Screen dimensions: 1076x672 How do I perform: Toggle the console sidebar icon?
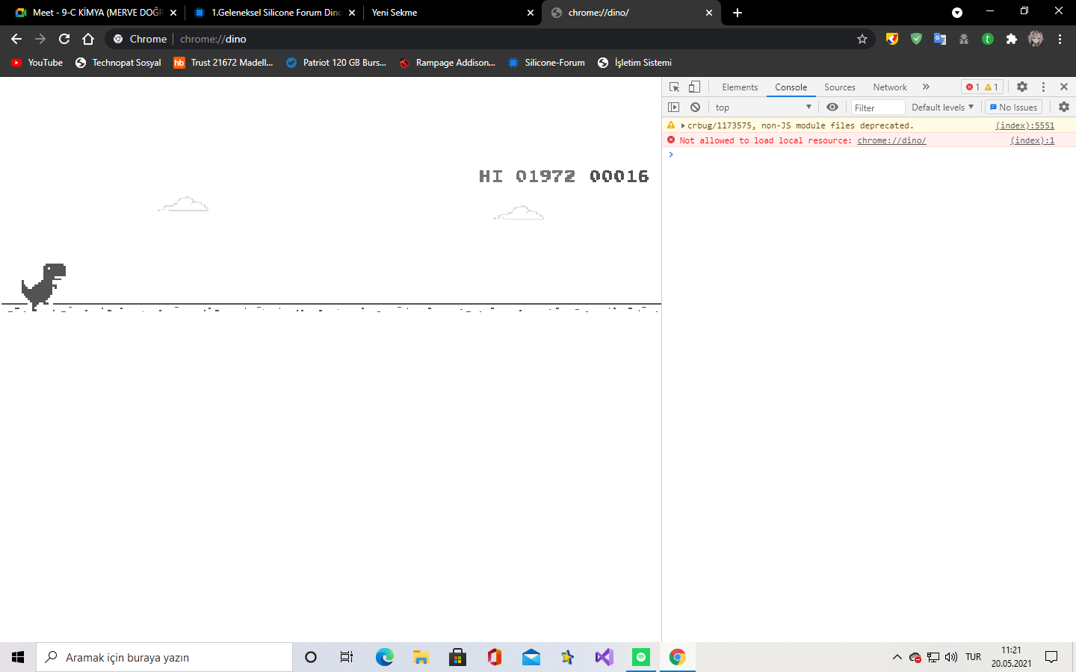pyautogui.click(x=673, y=108)
